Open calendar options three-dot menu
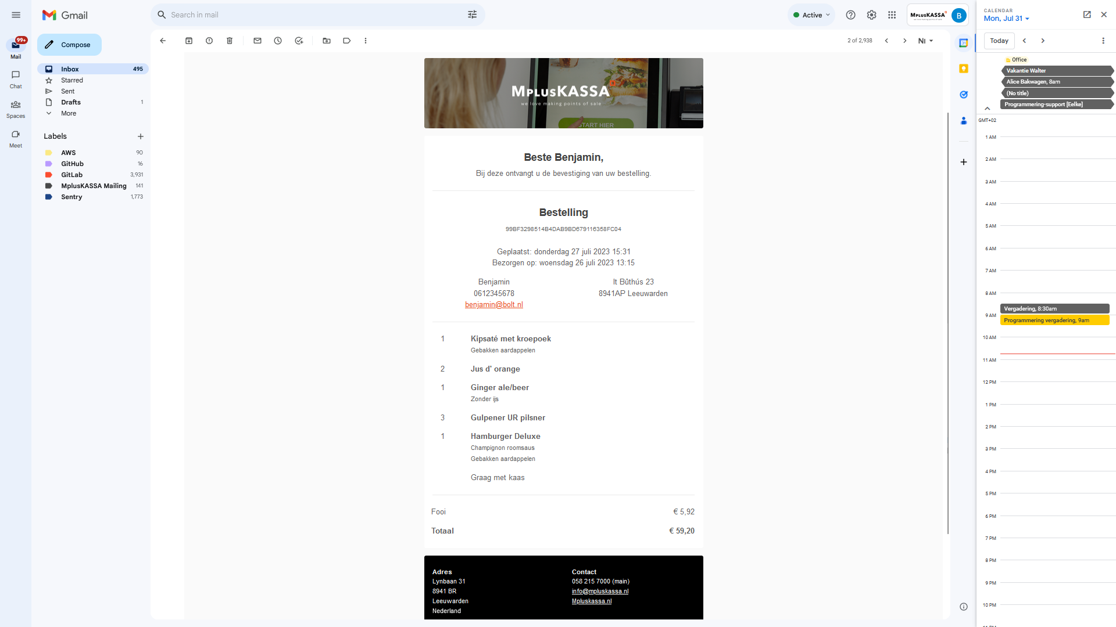The height and width of the screenshot is (627, 1116). pos(1103,41)
